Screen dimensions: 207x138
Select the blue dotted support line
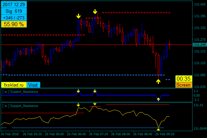[x=86, y=75]
